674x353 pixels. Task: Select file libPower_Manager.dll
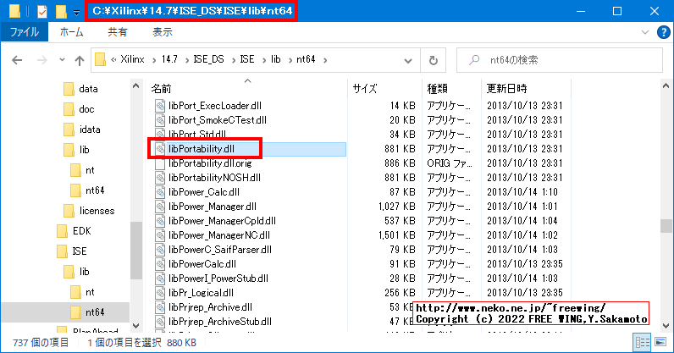[213, 207]
